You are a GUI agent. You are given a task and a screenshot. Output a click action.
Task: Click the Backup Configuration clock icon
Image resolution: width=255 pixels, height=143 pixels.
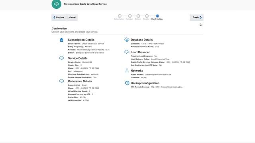pyautogui.click(x=127, y=83)
